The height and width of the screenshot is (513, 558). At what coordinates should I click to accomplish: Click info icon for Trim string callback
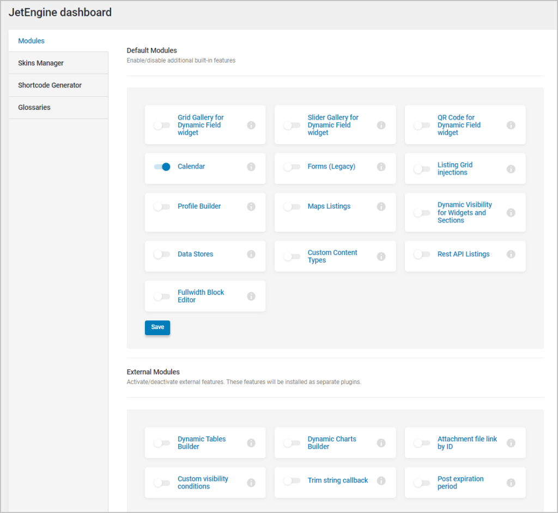pos(381,481)
